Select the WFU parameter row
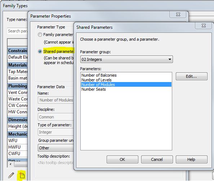 [17, 141]
